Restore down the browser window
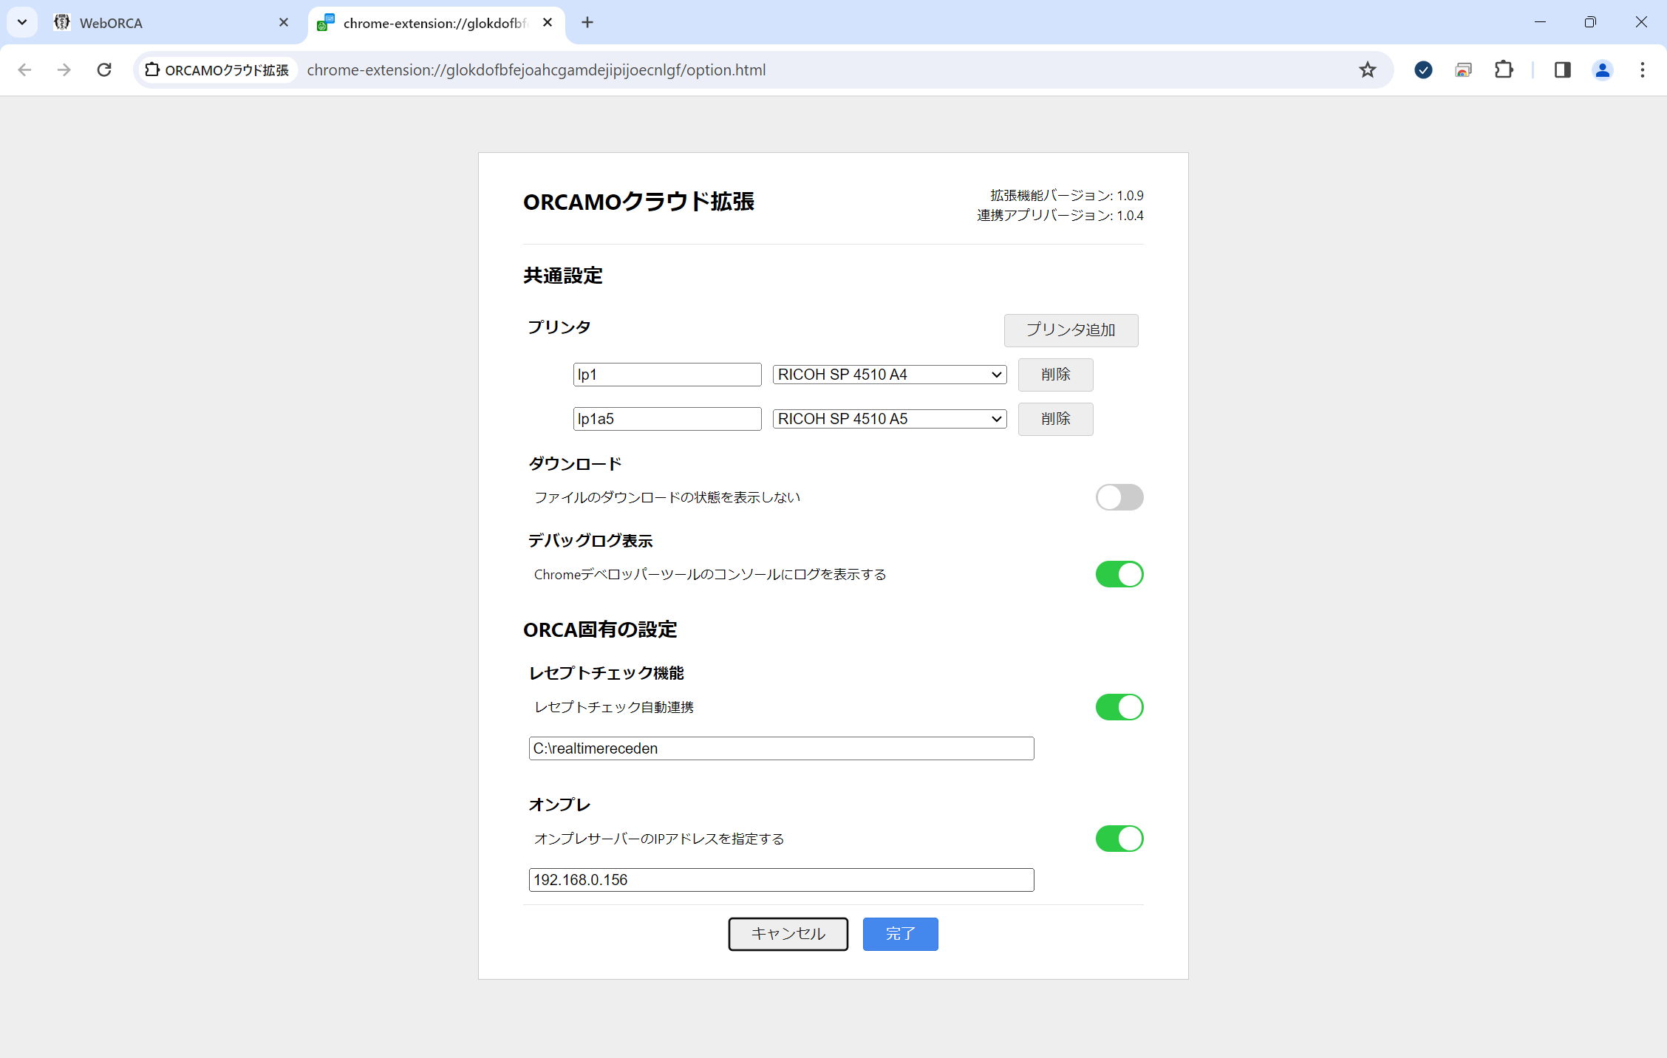 click(1590, 22)
